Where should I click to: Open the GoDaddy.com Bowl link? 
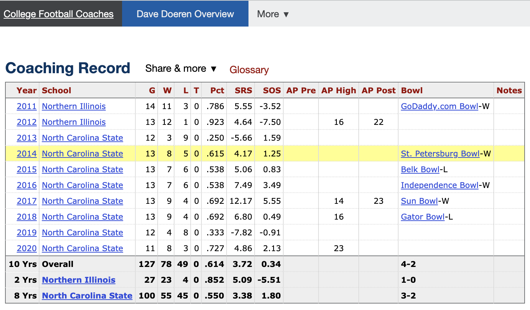coord(439,106)
